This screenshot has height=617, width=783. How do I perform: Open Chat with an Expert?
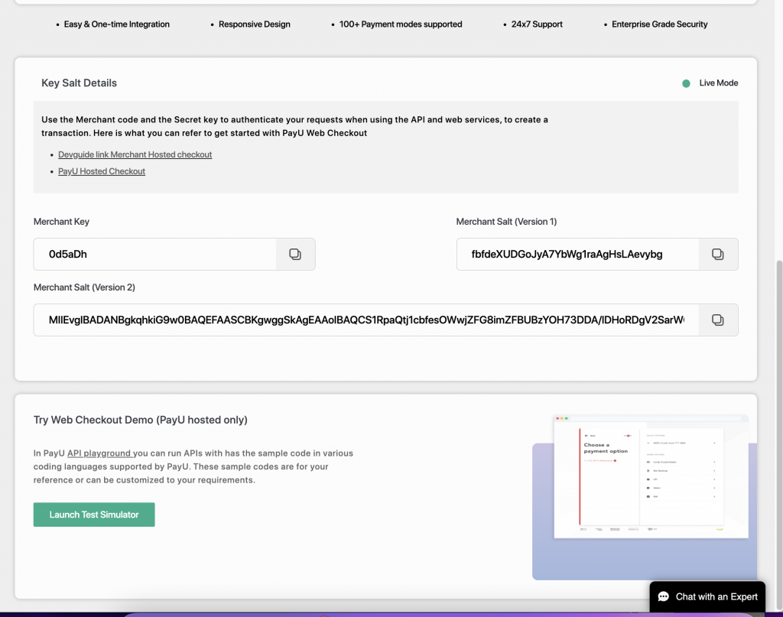[x=707, y=597]
